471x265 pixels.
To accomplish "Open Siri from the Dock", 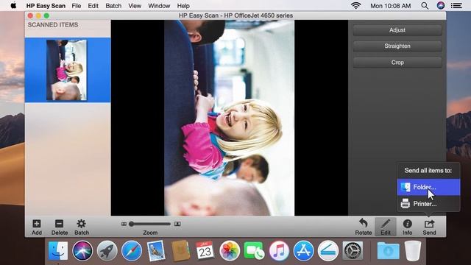I will point(82,250).
